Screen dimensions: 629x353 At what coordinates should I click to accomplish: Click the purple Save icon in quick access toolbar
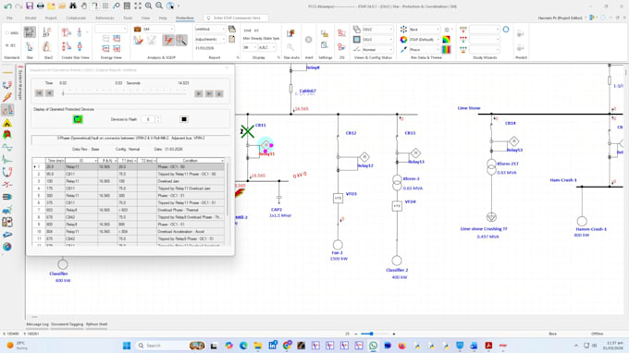pos(30,6)
